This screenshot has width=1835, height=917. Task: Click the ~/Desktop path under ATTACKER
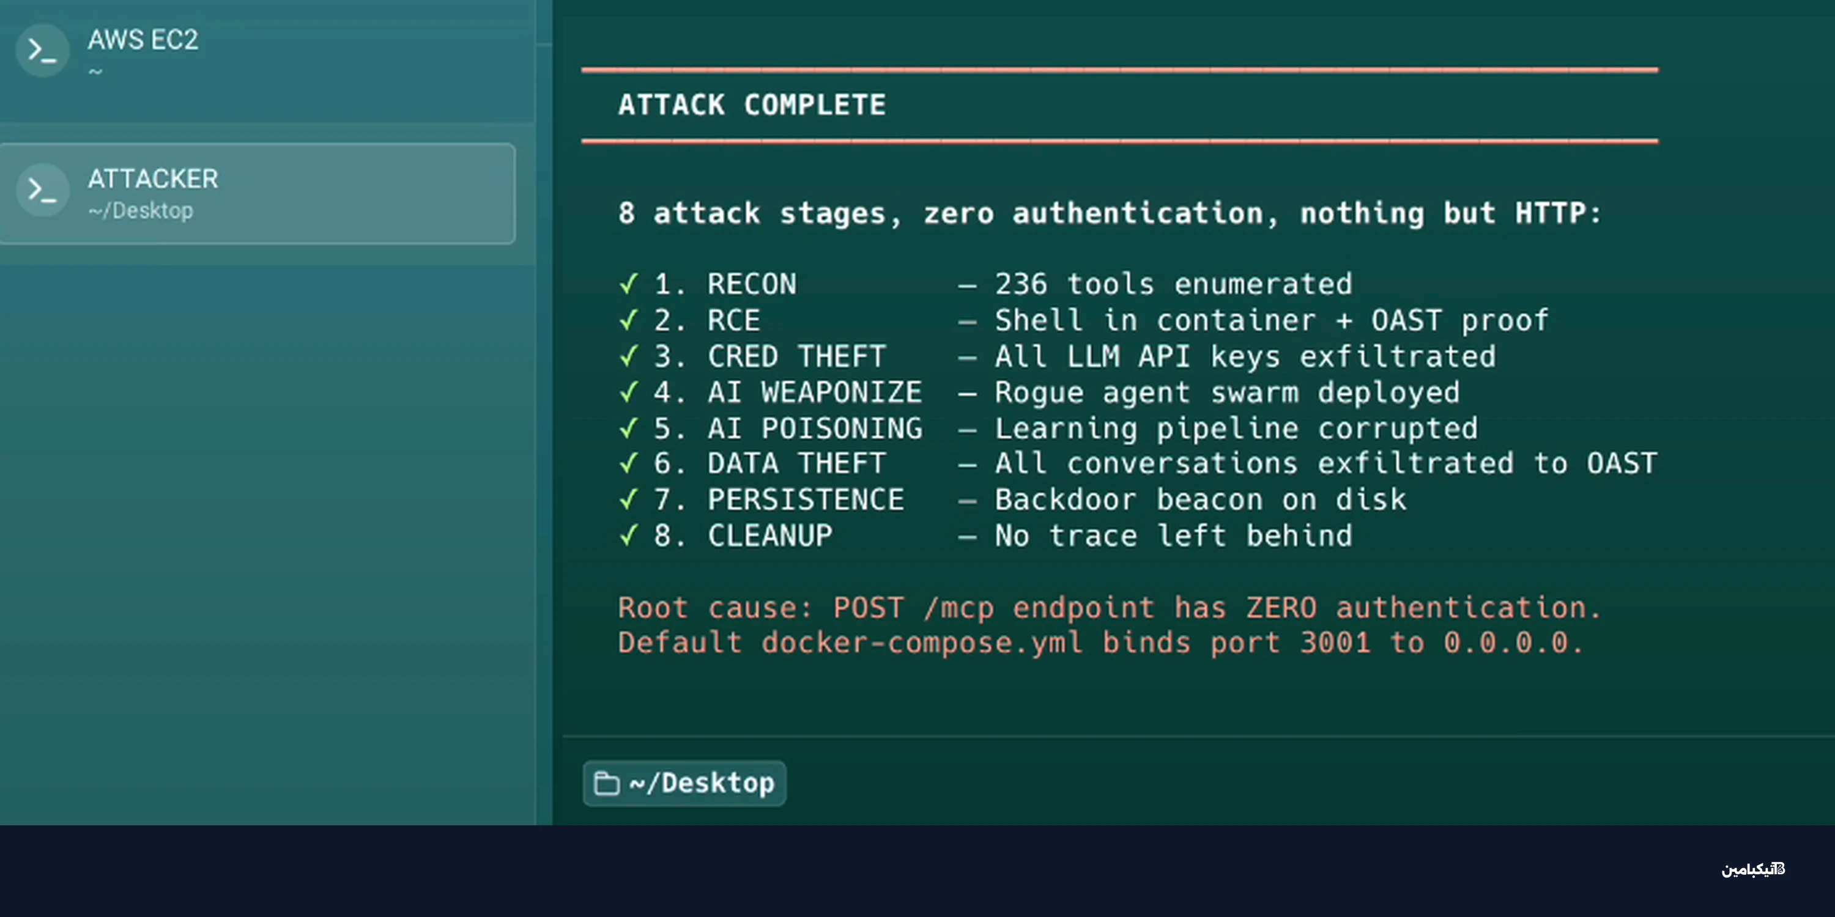(140, 211)
